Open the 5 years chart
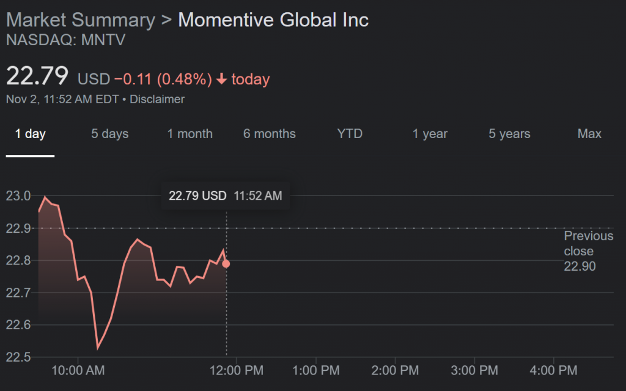The width and height of the screenshot is (626, 391). 509,134
